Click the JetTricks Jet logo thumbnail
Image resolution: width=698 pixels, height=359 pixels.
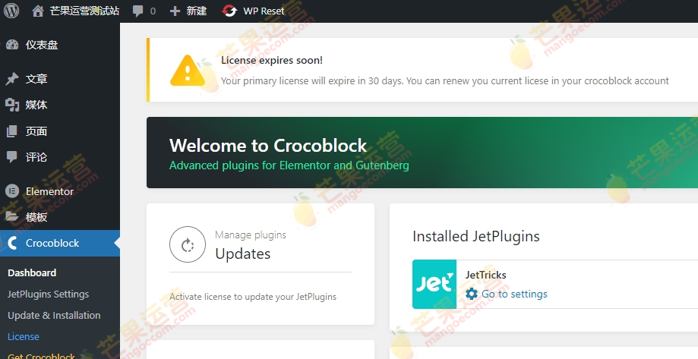tap(434, 284)
